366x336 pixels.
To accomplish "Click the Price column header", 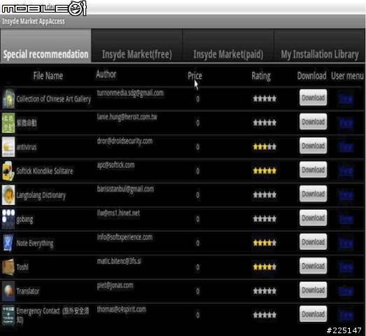I will [195, 76].
